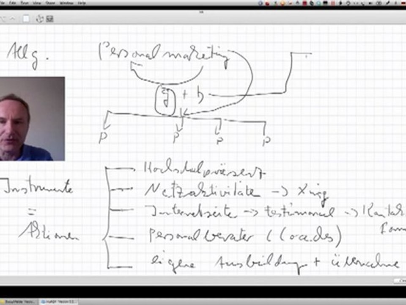Click the up chevron arrow in the toolbar
The height and width of the screenshot is (305, 406).
pos(12,19)
